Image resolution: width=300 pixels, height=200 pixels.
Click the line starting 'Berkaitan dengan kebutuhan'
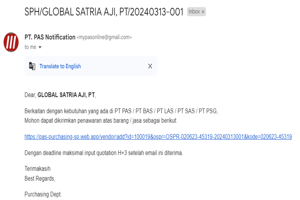[x=121, y=111]
